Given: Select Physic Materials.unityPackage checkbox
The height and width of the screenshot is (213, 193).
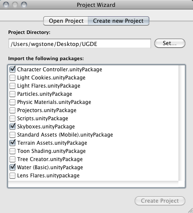Looking at the screenshot, I should point(12,102).
